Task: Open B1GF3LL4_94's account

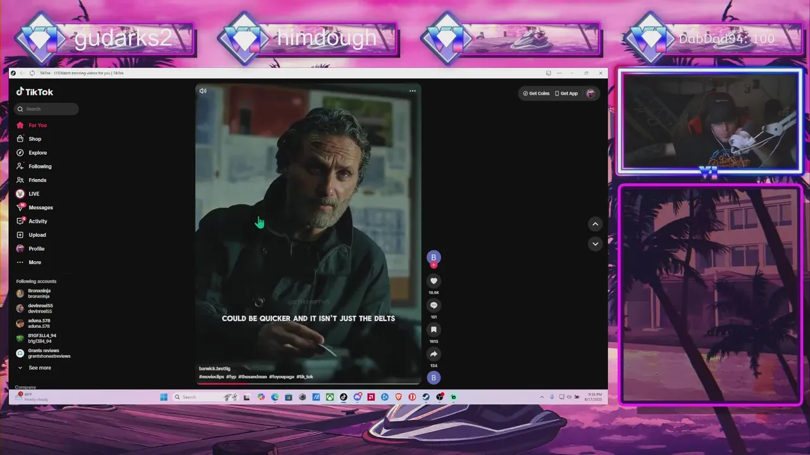Action: click(x=37, y=338)
